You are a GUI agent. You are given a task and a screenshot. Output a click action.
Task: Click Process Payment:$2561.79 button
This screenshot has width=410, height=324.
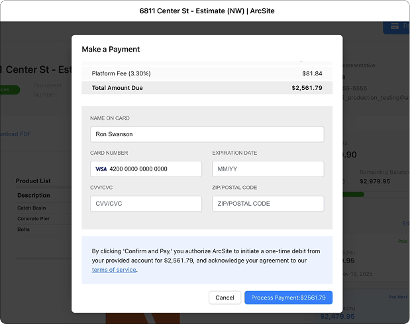click(x=288, y=298)
